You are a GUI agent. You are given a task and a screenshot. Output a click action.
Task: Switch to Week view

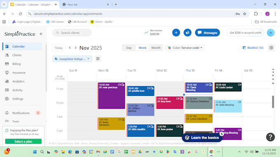coord(142,48)
